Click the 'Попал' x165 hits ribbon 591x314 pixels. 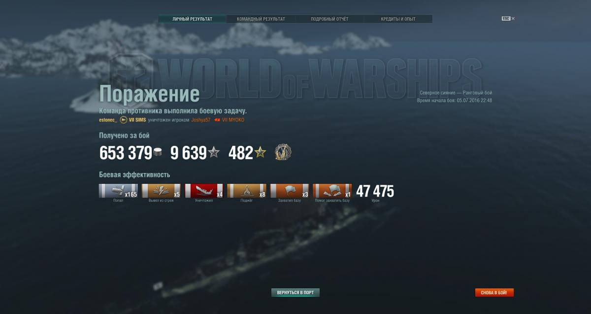(118, 191)
